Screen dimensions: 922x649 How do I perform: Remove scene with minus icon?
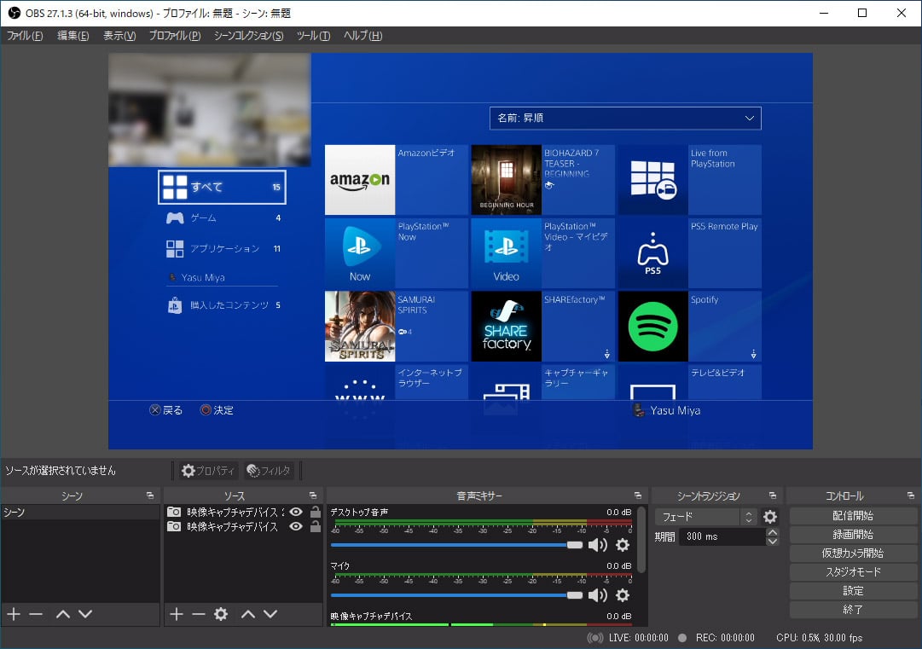coord(36,614)
